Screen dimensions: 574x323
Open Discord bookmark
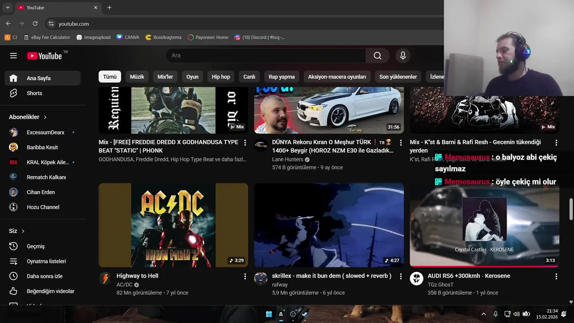point(259,37)
